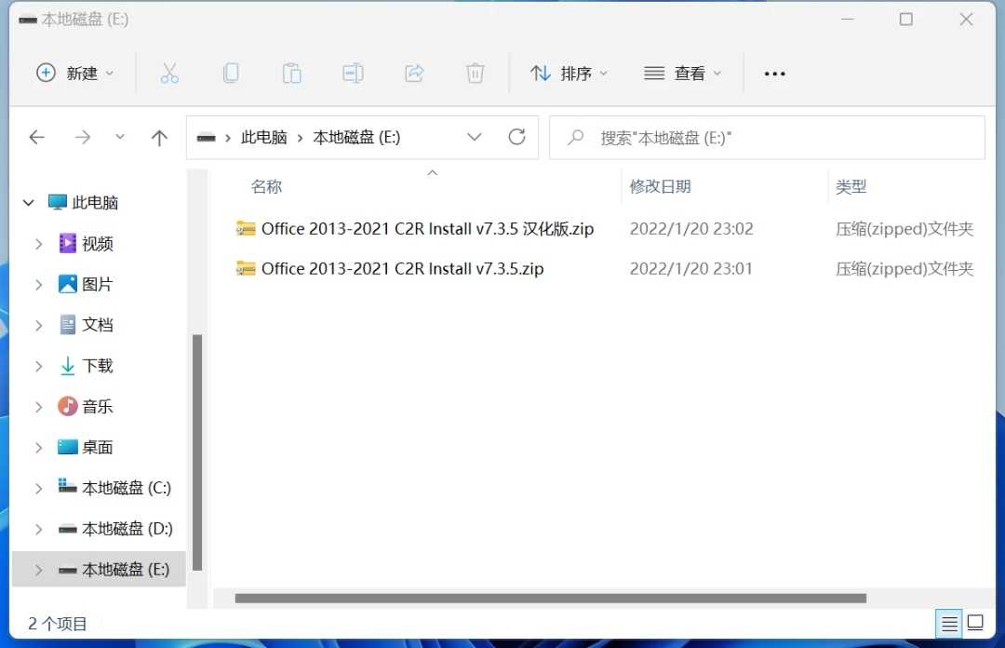Select 本地磁盘 (E:) in navigation pane
This screenshot has height=648, width=1005.
(x=126, y=570)
